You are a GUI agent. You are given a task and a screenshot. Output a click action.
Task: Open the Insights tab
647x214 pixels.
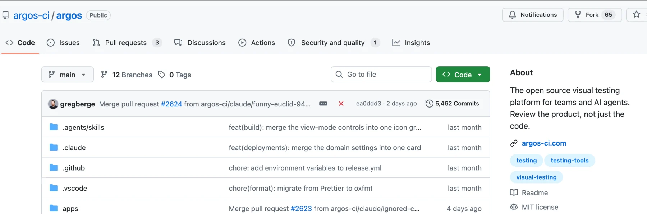[411, 43]
